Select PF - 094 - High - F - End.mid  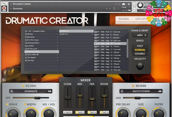[x=110, y=67]
